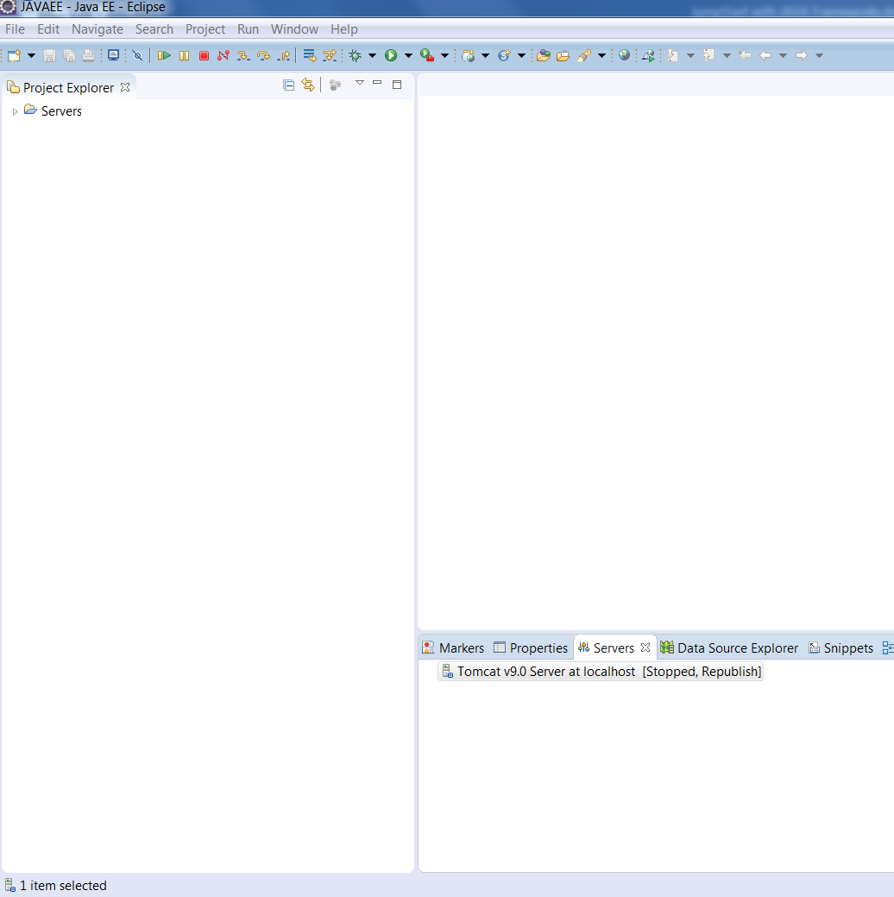The height and width of the screenshot is (897, 894).
Task: Select Tomcat v9.0 Server at localhost
Action: click(601, 672)
